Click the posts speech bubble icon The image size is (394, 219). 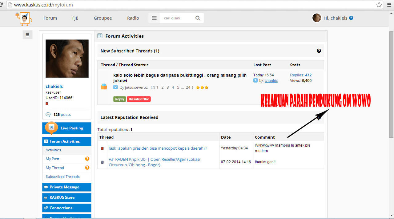pos(48,115)
